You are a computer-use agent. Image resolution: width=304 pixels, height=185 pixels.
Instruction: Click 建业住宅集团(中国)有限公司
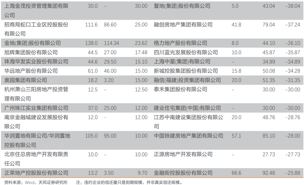pos(187,108)
